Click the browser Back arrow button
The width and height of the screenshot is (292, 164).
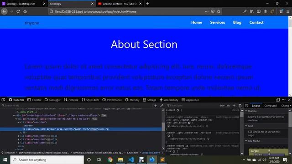click(x=5, y=11)
